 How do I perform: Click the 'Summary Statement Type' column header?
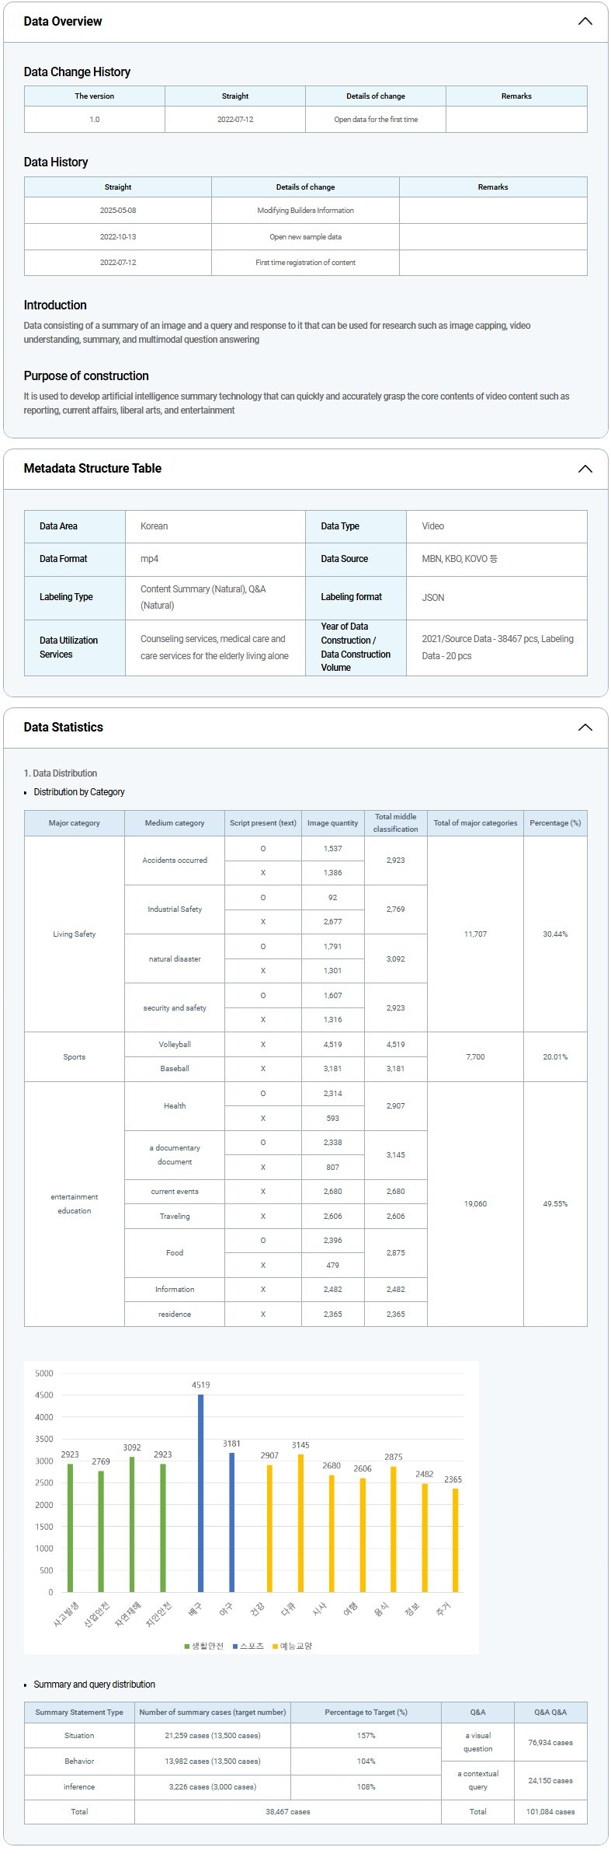[79, 1713]
